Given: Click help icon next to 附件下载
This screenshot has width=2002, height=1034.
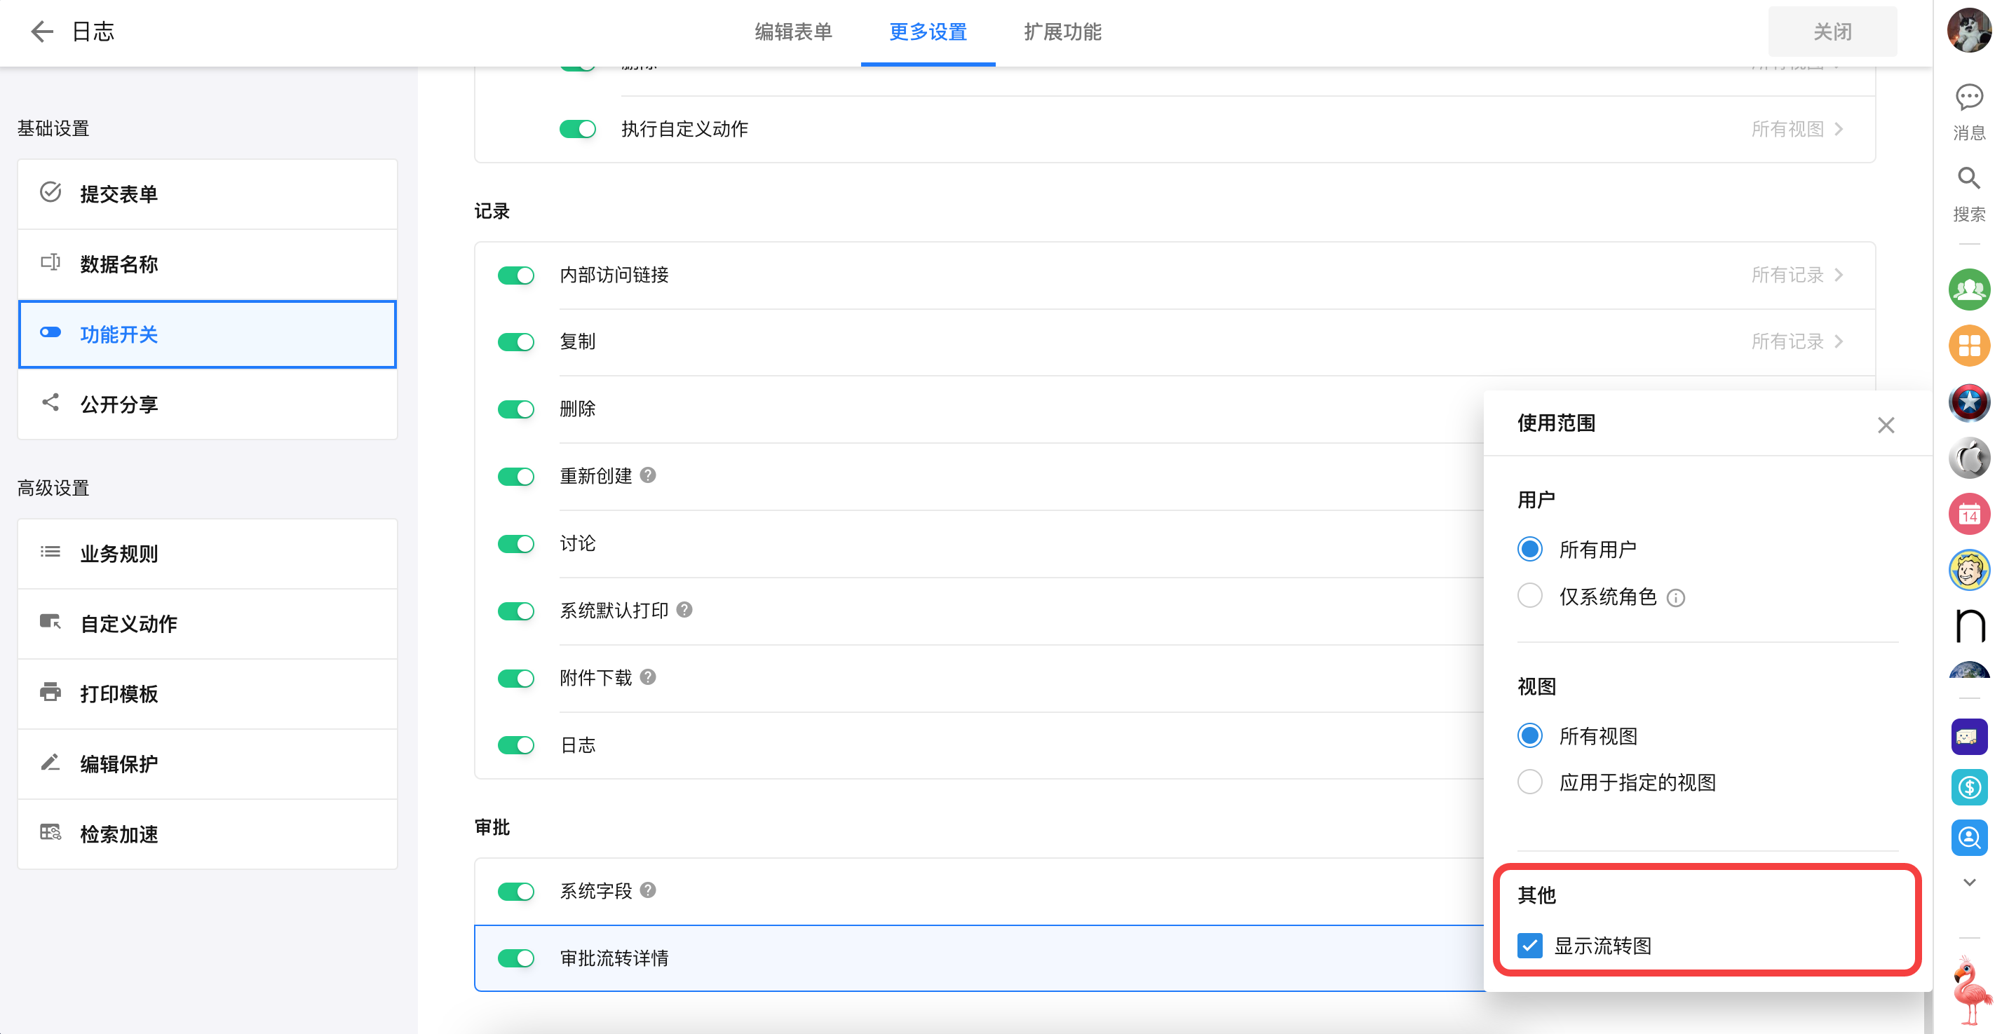Looking at the screenshot, I should [x=648, y=677].
